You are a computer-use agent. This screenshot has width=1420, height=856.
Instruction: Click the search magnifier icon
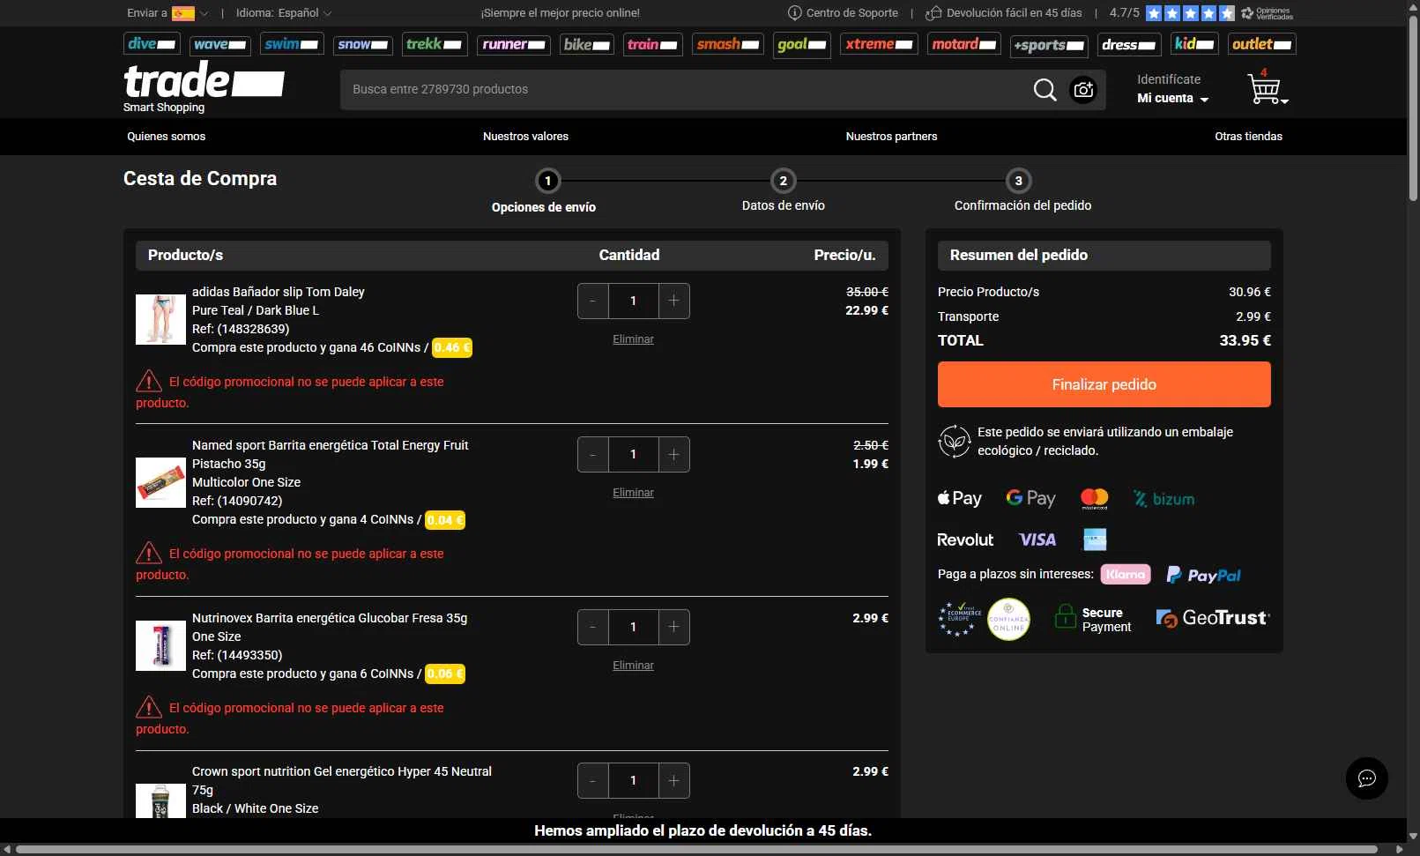1045,90
